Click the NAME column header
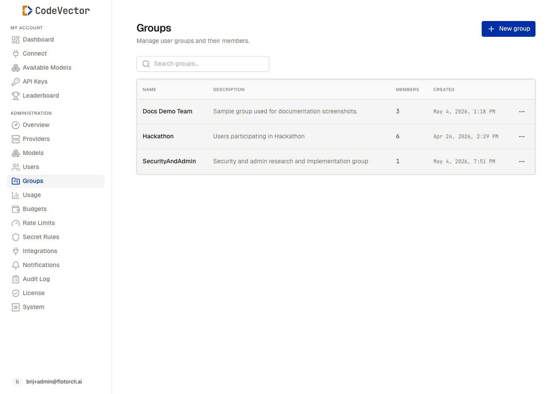Image resolution: width=560 pixels, height=394 pixels. tap(149, 90)
